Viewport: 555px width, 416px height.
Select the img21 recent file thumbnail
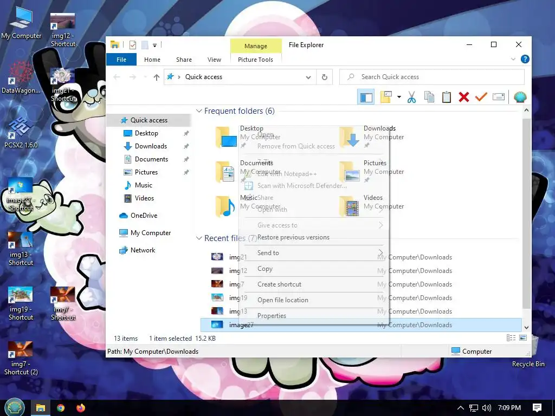[x=217, y=257]
